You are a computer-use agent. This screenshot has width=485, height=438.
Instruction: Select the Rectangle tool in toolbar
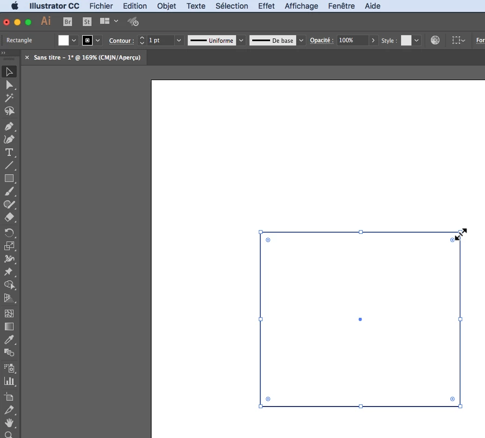[9, 178]
